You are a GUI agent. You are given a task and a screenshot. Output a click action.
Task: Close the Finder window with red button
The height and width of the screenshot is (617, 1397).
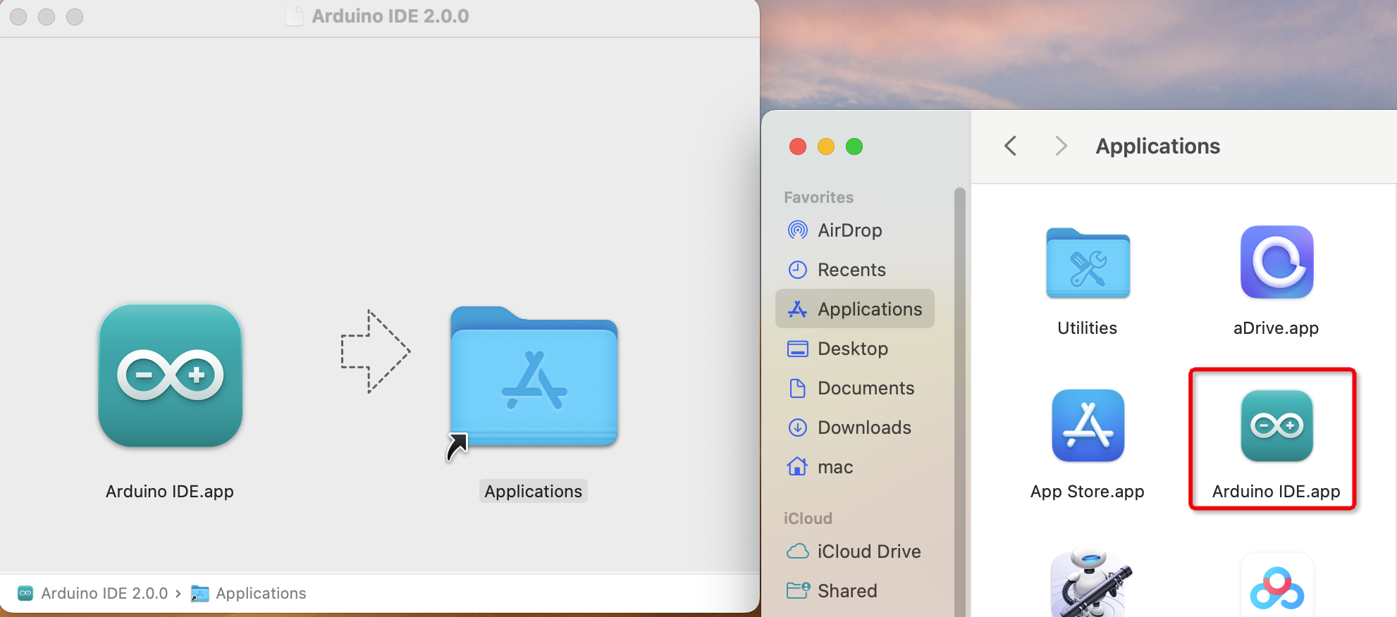point(798,147)
